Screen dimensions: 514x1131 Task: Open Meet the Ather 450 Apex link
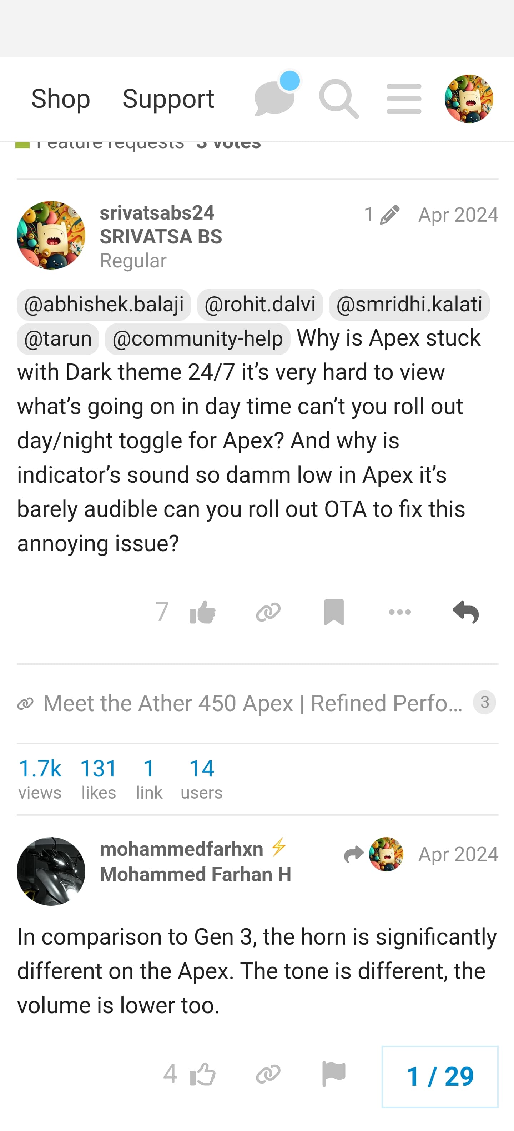252,703
